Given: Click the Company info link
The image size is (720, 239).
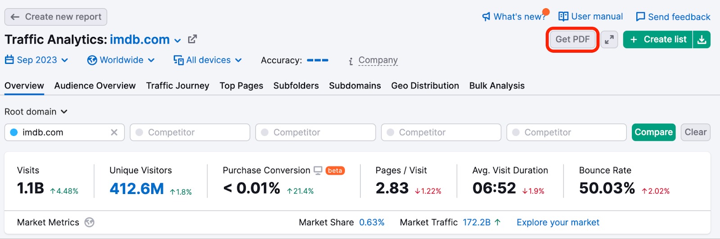Looking at the screenshot, I should tap(378, 60).
